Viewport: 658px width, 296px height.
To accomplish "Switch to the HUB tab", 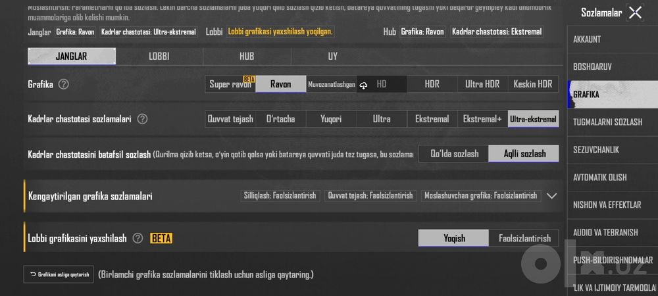I will [247, 56].
